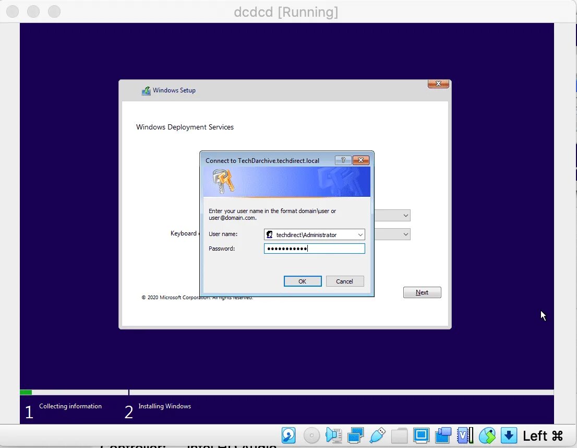Close the Windows Setup window

pos(438,84)
